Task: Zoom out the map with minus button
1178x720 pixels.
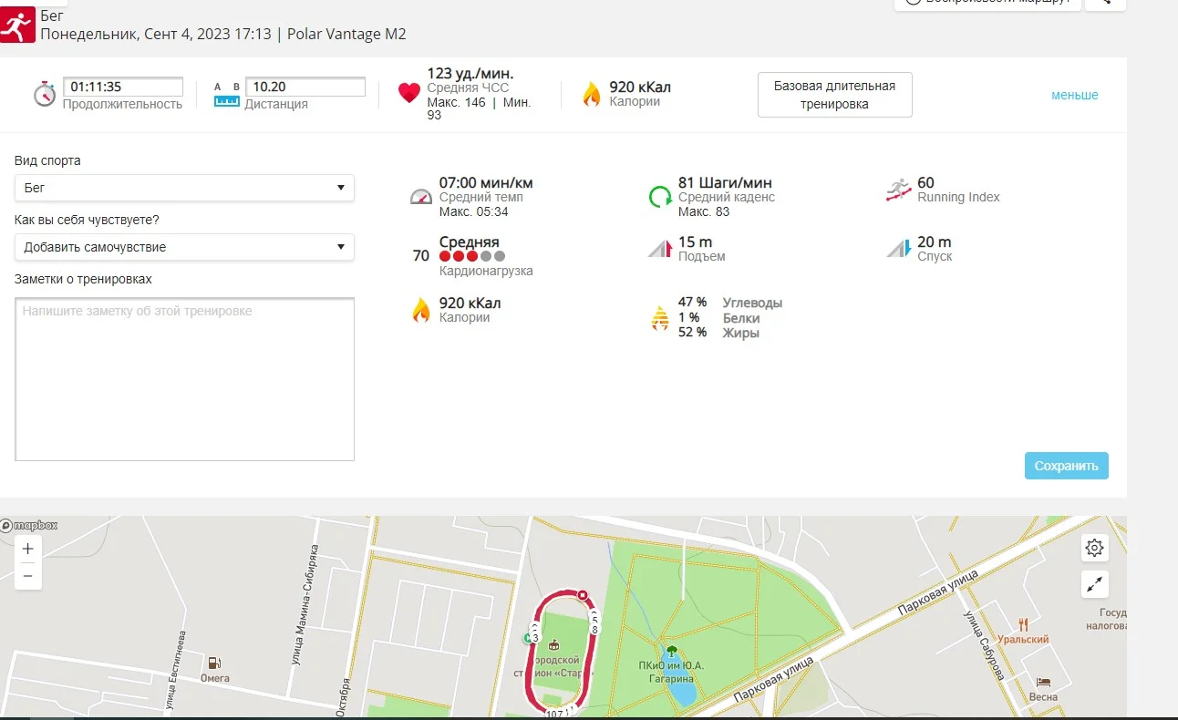Action: coord(28,576)
